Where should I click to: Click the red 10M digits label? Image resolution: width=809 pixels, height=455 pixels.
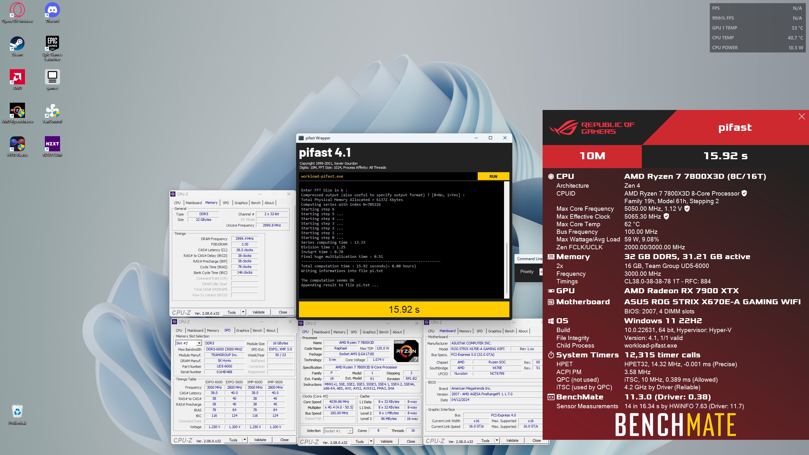(593, 156)
